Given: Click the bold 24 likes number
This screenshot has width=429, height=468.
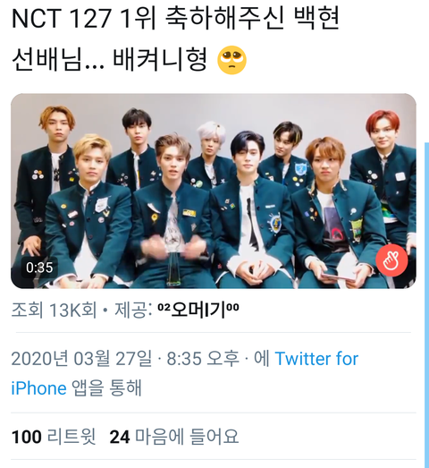Looking at the screenshot, I should (120, 437).
